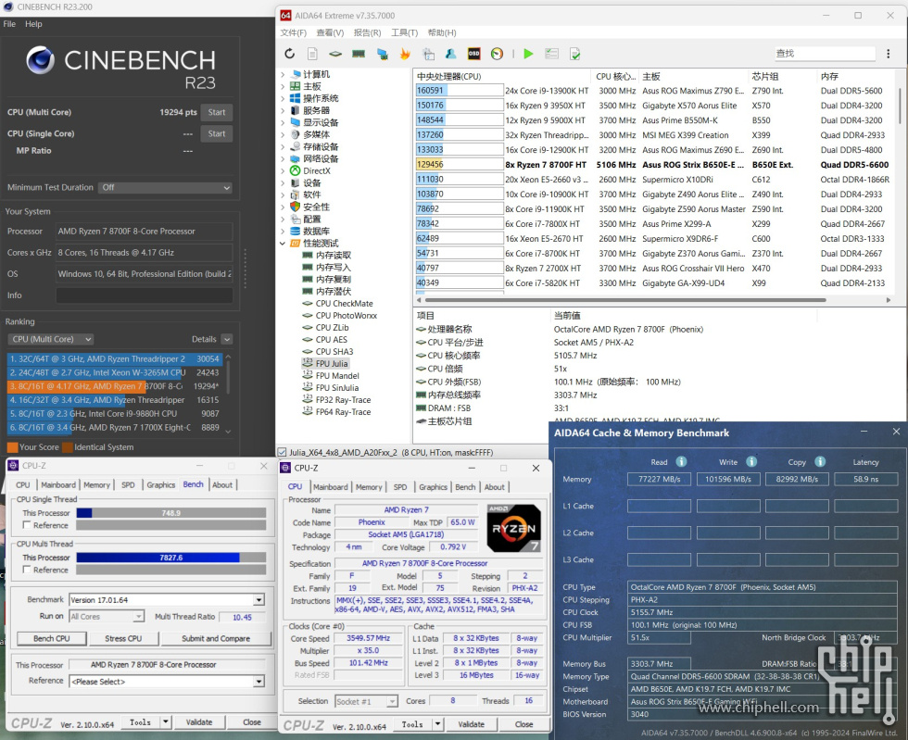
Task: Open the Reference Please Select dropdown
Action: [x=259, y=682]
